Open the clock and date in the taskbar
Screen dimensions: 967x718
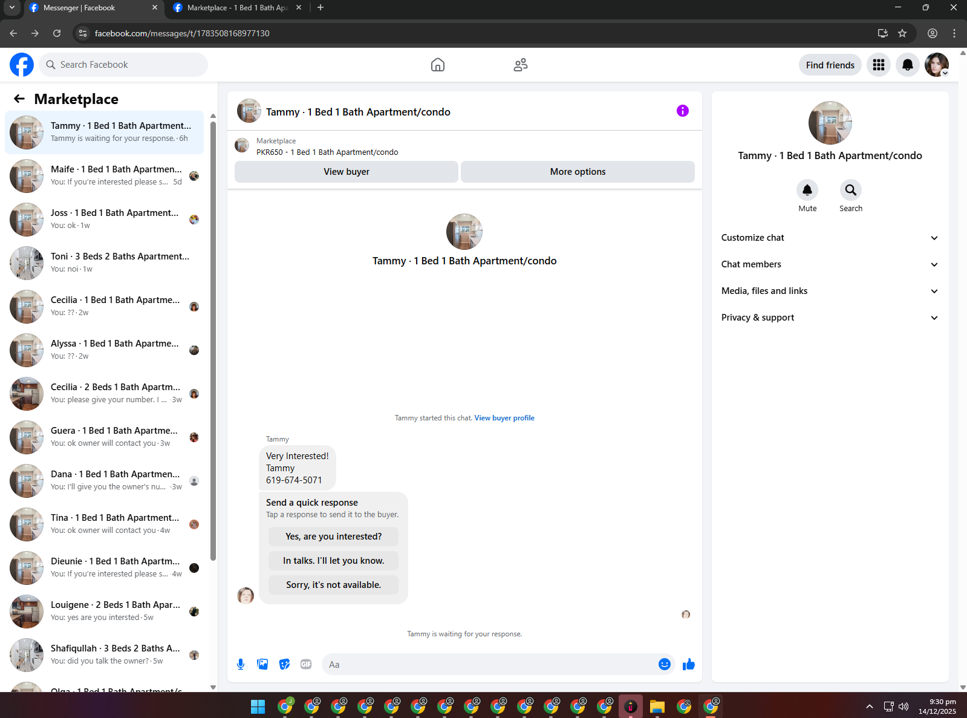(937, 706)
